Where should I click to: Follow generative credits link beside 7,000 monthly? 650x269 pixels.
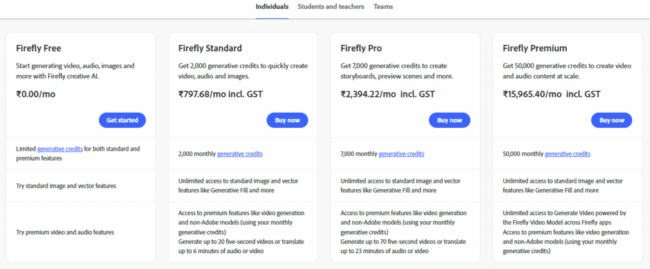pos(401,154)
